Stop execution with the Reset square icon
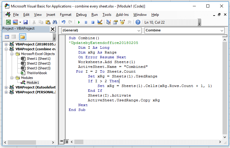The image size is (230, 148). (x=93, y=22)
